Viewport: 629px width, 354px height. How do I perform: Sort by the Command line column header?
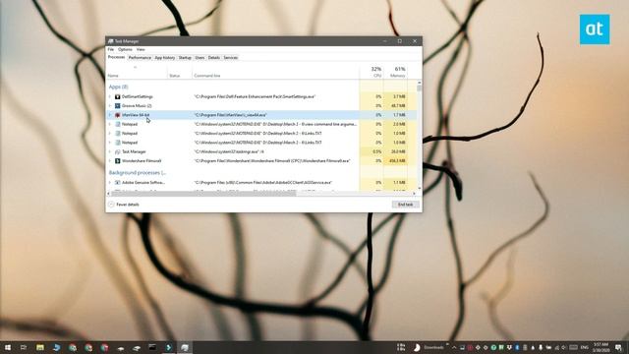tap(275, 72)
